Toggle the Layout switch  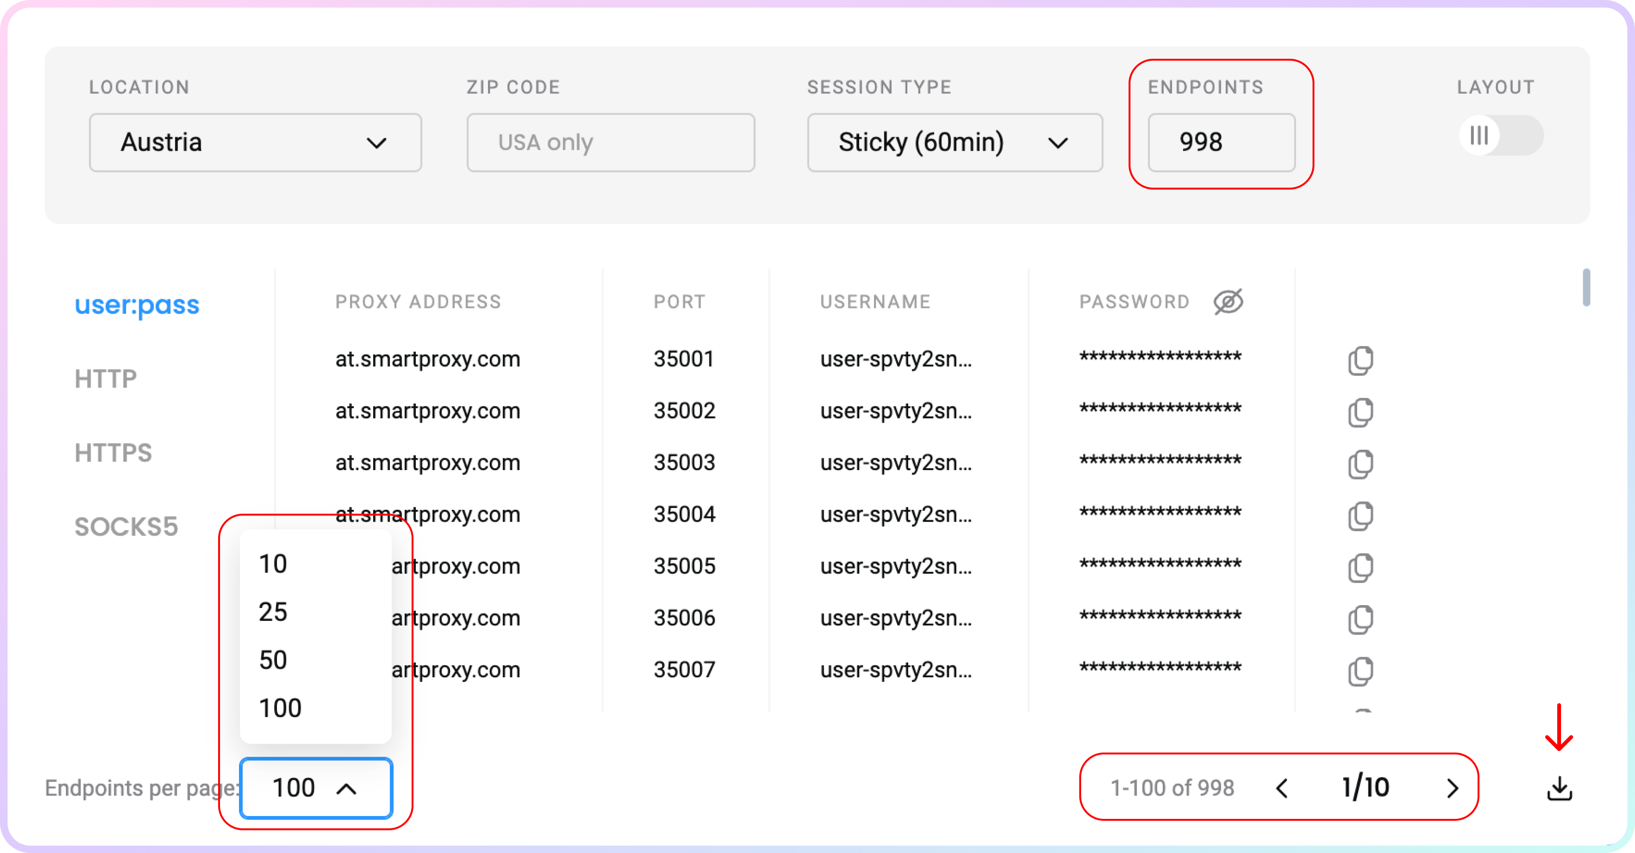(1500, 135)
